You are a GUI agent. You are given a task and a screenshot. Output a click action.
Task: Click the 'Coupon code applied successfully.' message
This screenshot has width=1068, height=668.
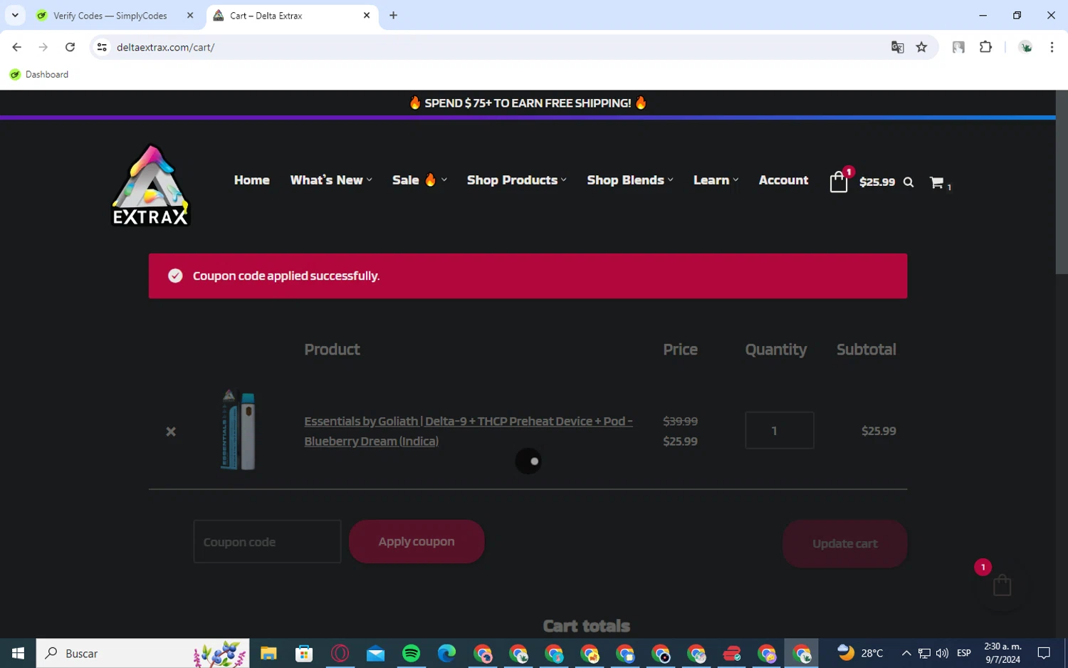pyautogui.click(x=286, y=276)
